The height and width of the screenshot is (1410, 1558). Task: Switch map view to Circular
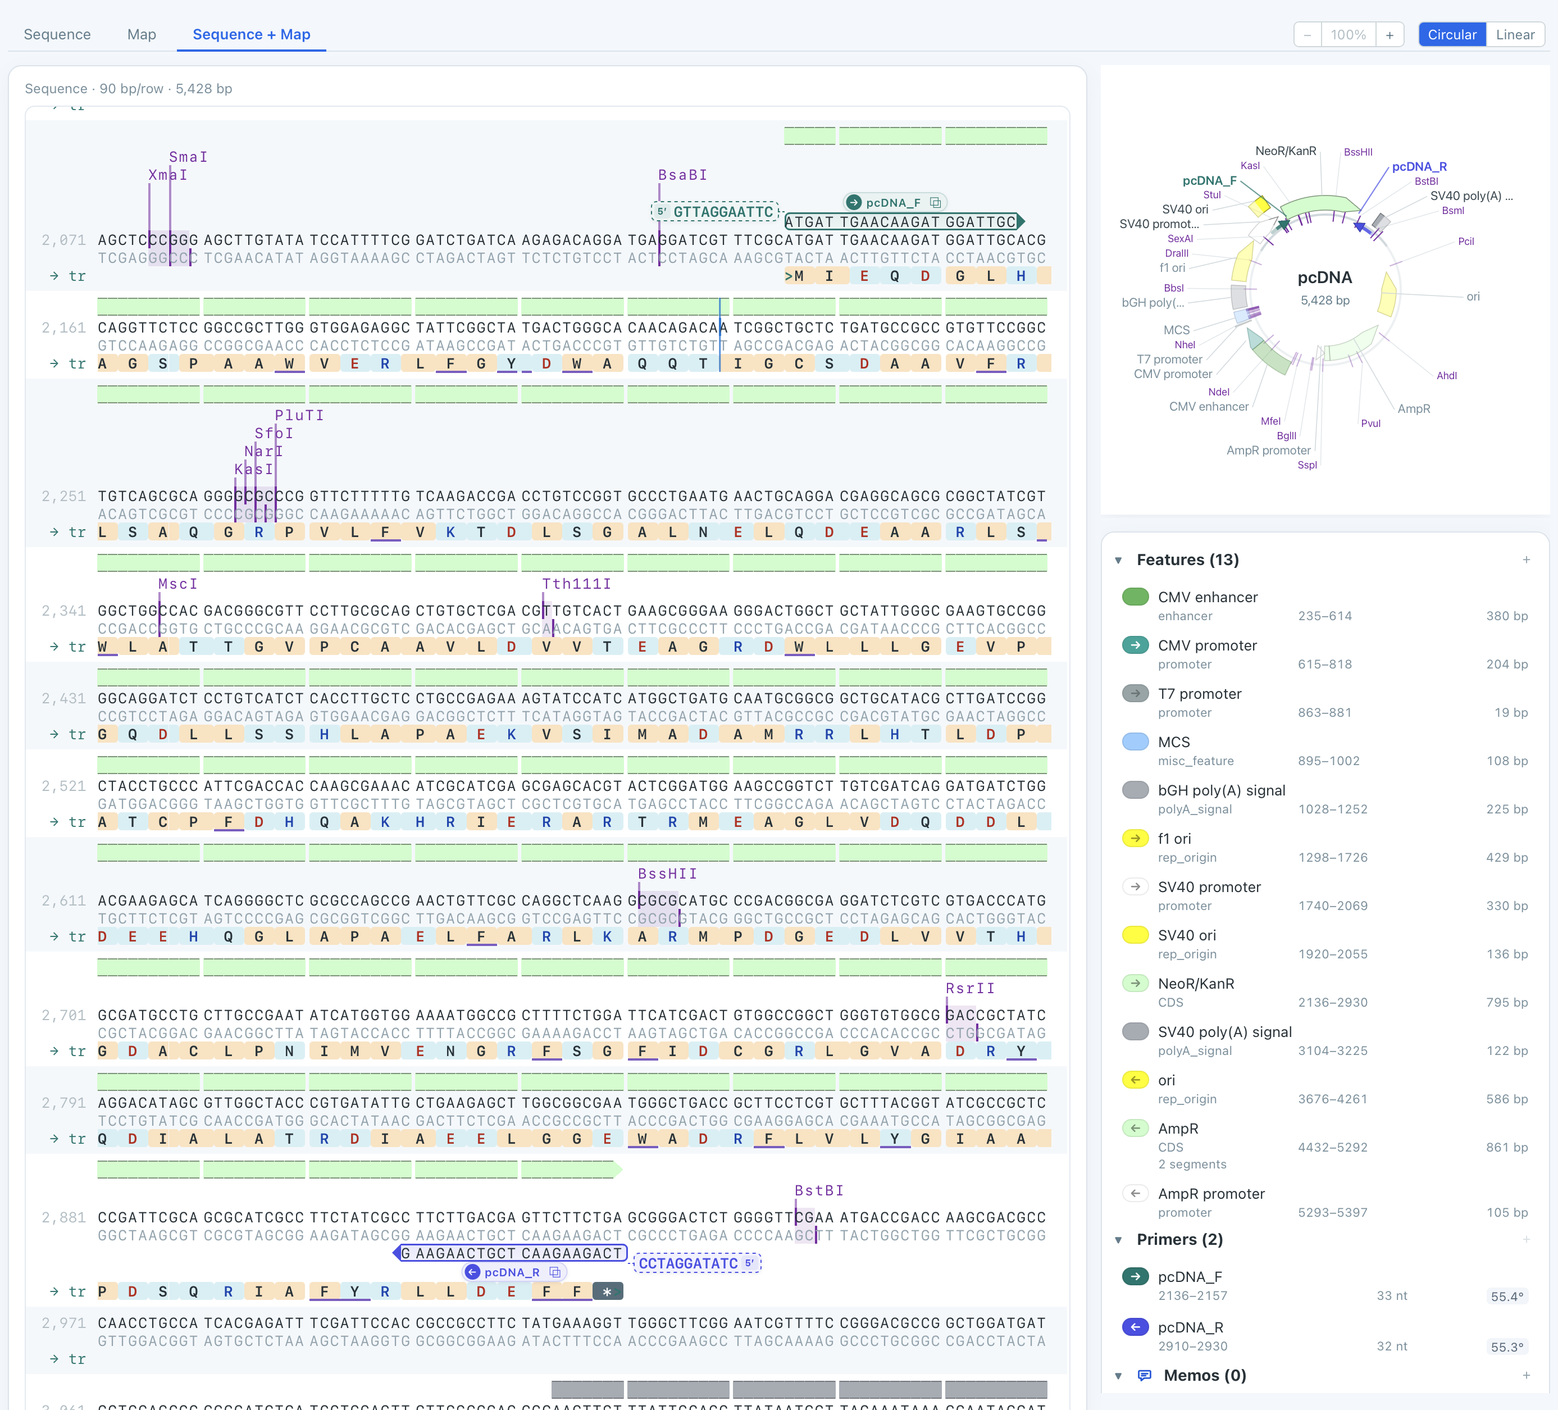click(x=1451, y=35)
